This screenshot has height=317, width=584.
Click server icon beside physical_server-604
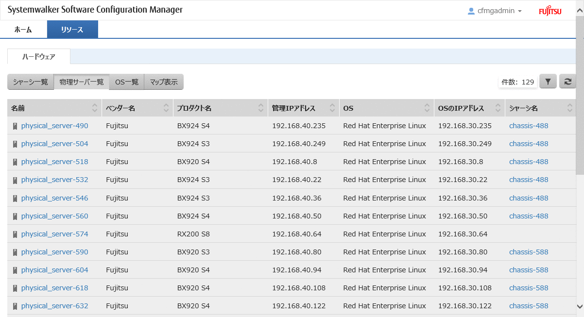(15, 270)
